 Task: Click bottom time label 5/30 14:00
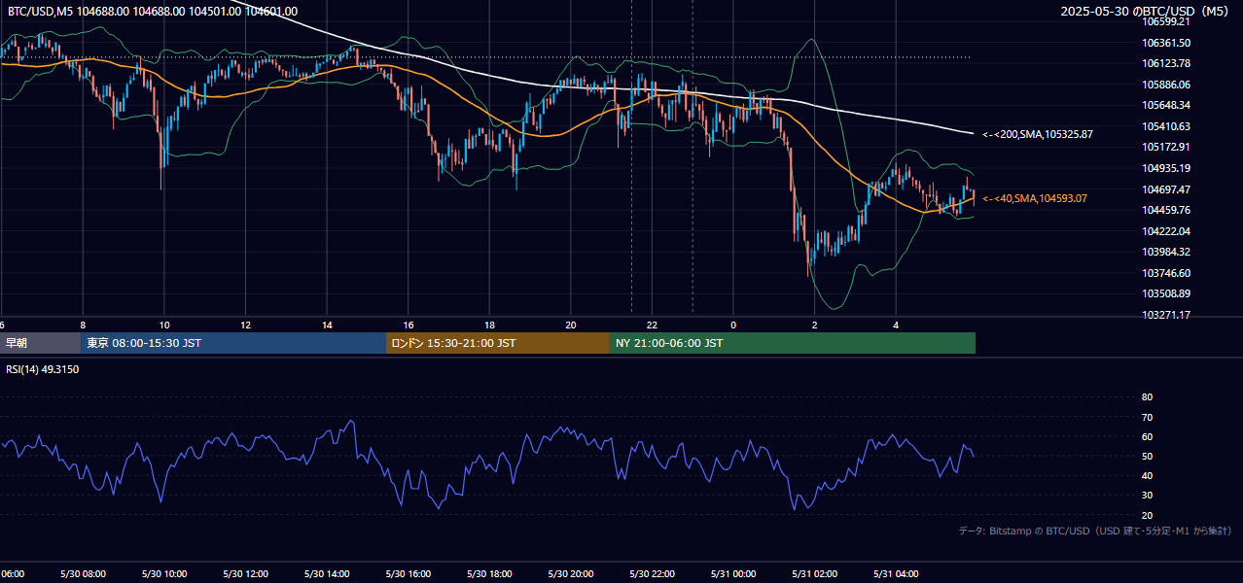point(327,574)
